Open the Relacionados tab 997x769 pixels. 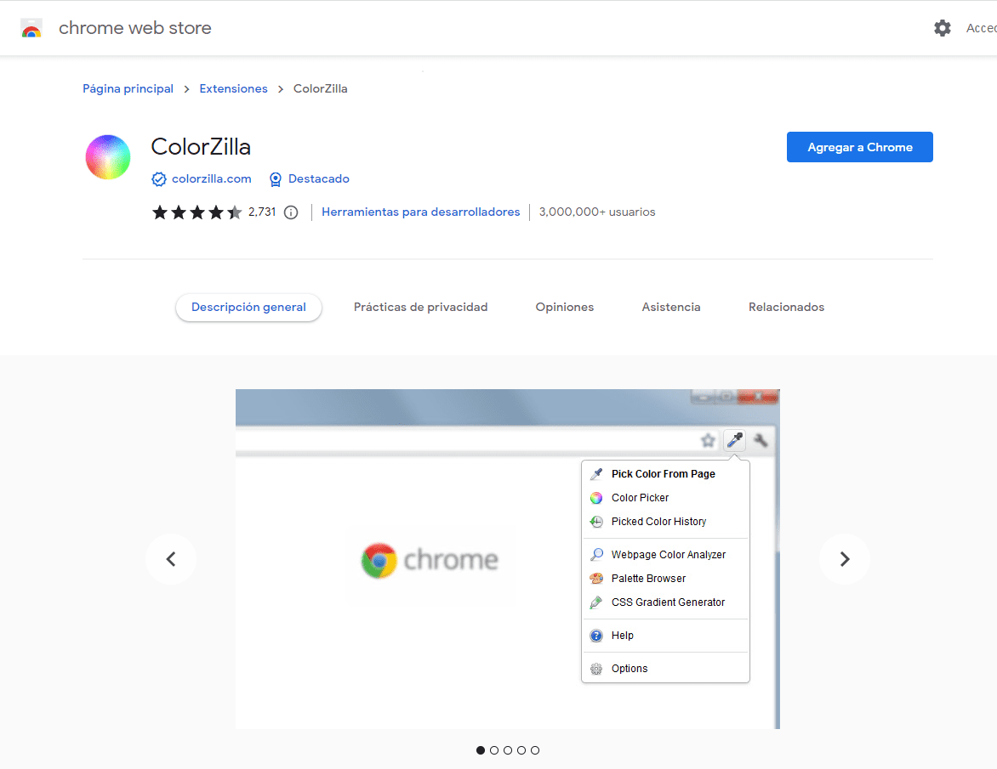[x=786, y=308]
